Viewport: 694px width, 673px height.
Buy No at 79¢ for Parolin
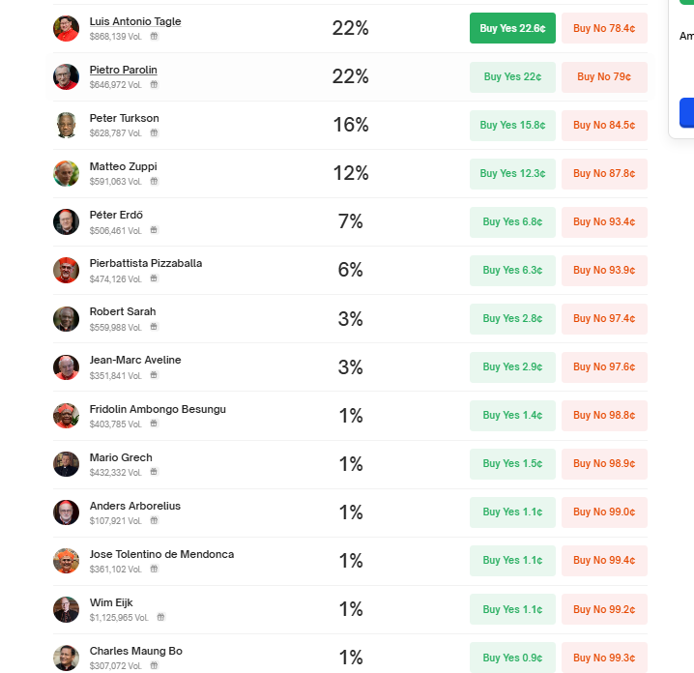point(604,76)
